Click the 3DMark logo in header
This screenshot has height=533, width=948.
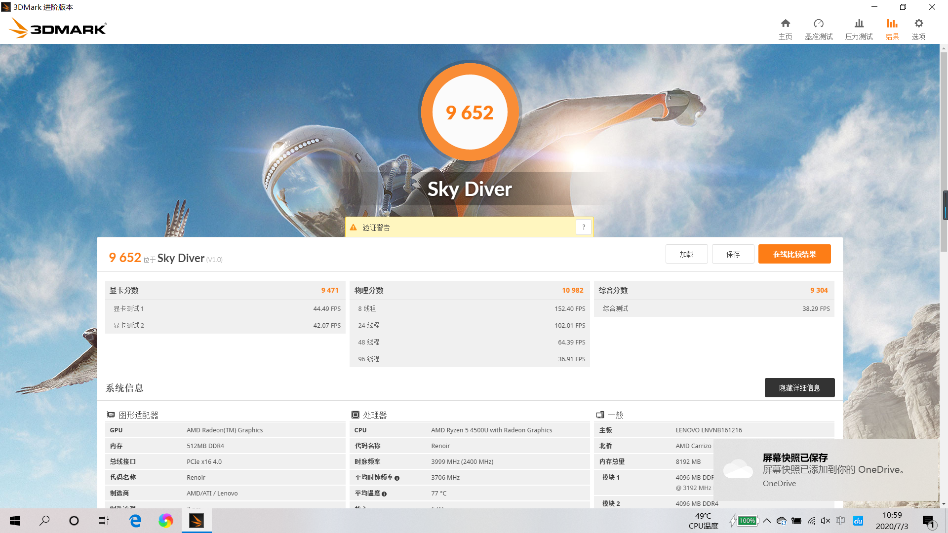[58, 28]
